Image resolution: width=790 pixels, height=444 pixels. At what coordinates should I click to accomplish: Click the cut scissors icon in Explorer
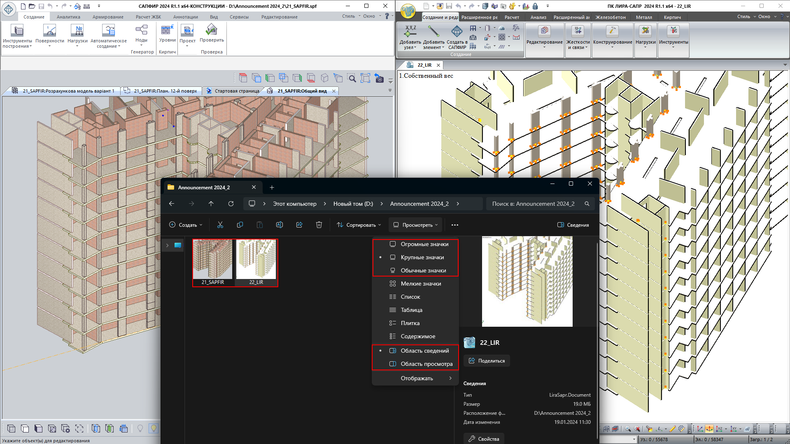coord(220,225)
